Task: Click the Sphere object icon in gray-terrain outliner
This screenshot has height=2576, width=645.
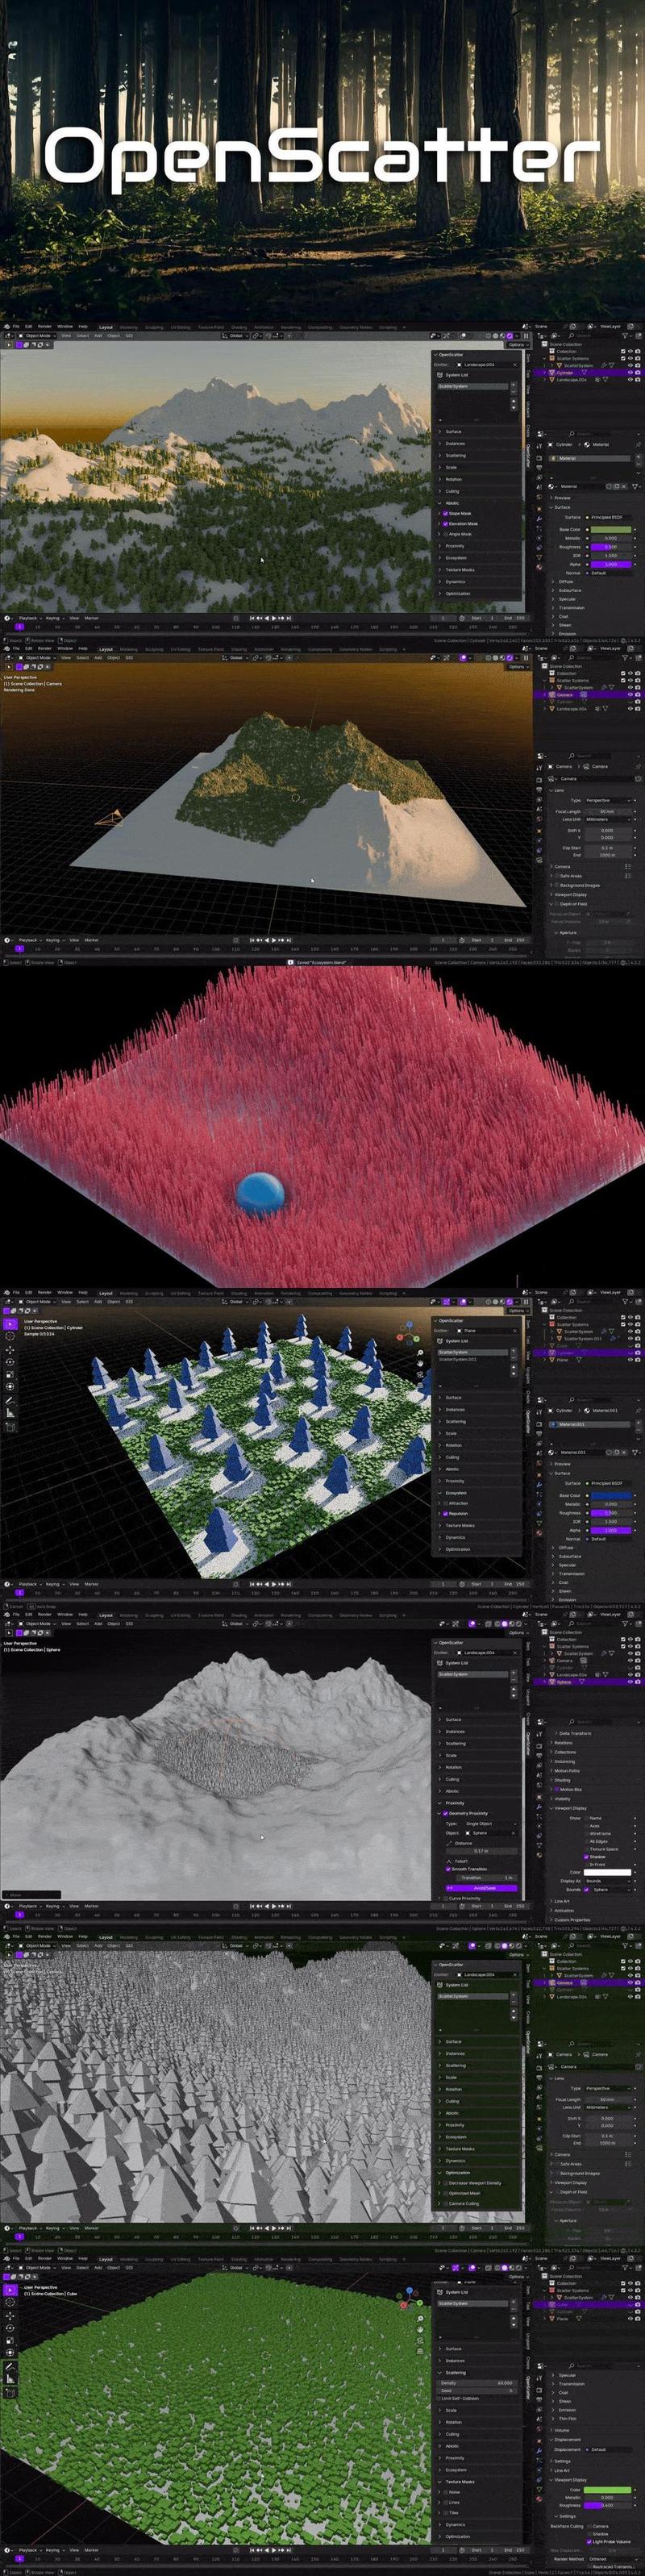Action: click(x=552, y=1682)
